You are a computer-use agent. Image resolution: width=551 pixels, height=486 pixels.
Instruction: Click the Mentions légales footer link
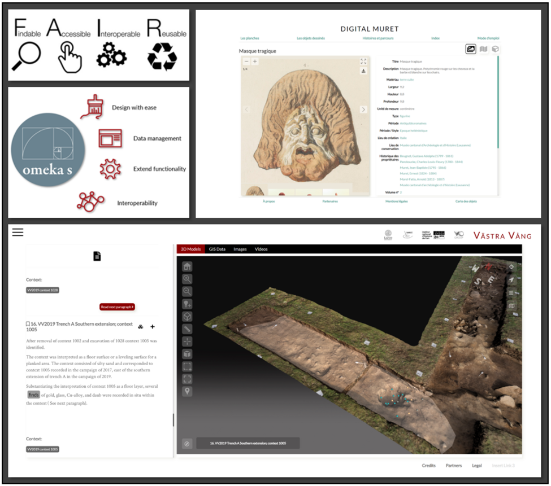point(396,202)
